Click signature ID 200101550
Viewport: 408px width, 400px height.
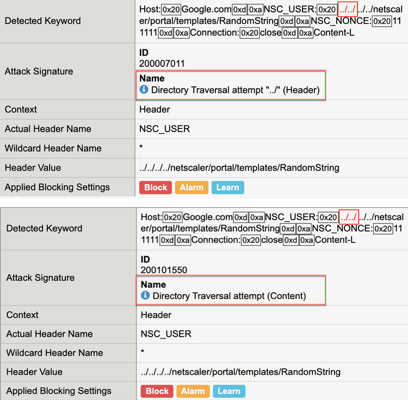[164, 270]
